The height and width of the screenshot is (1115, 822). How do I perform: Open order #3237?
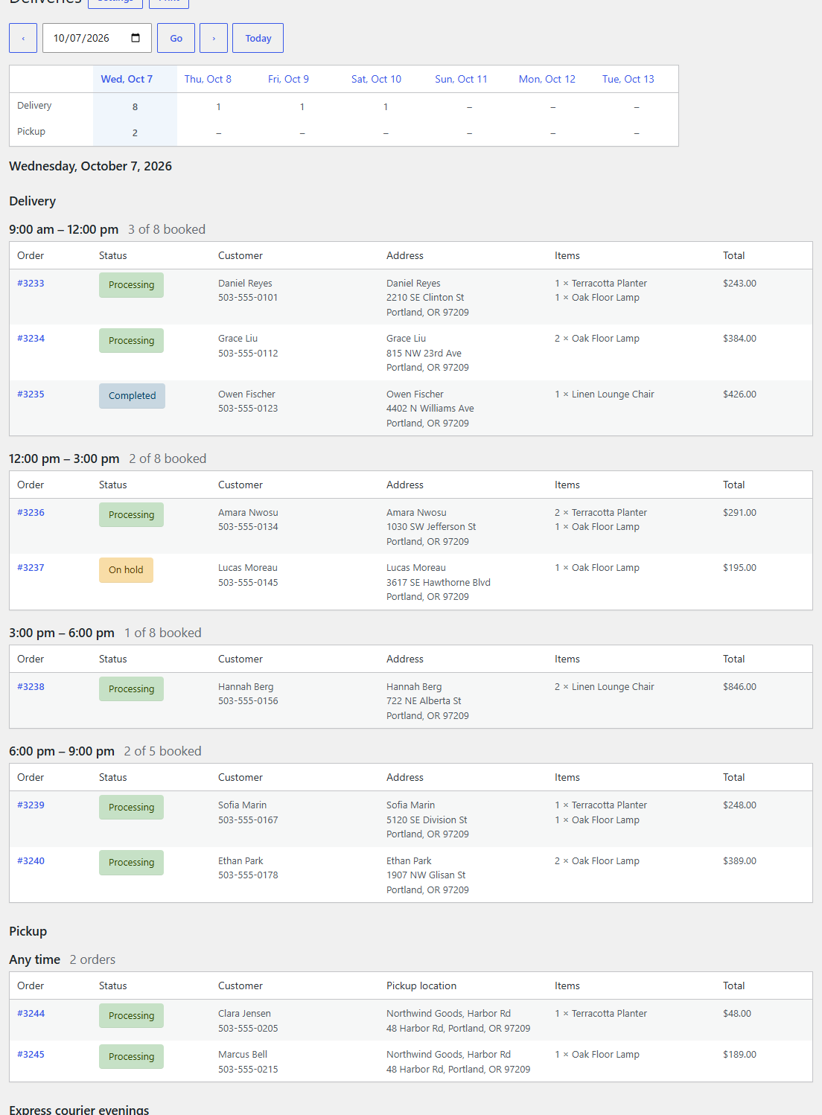pyautogui.click(x=31, y=568)
